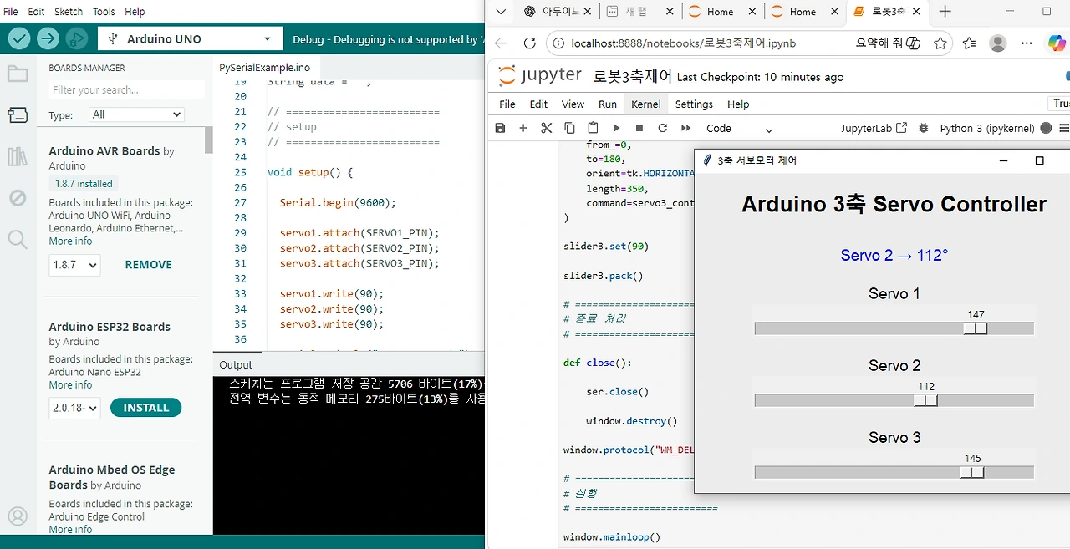Click the Start Debugging icon in Arduino

[76, 39]
